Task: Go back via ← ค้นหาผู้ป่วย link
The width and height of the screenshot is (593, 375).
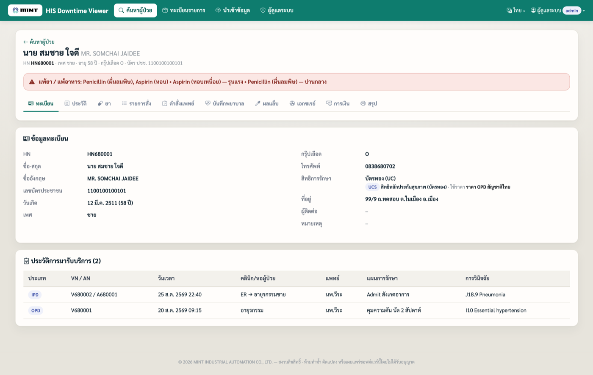Action: click(x=39, y=42)
